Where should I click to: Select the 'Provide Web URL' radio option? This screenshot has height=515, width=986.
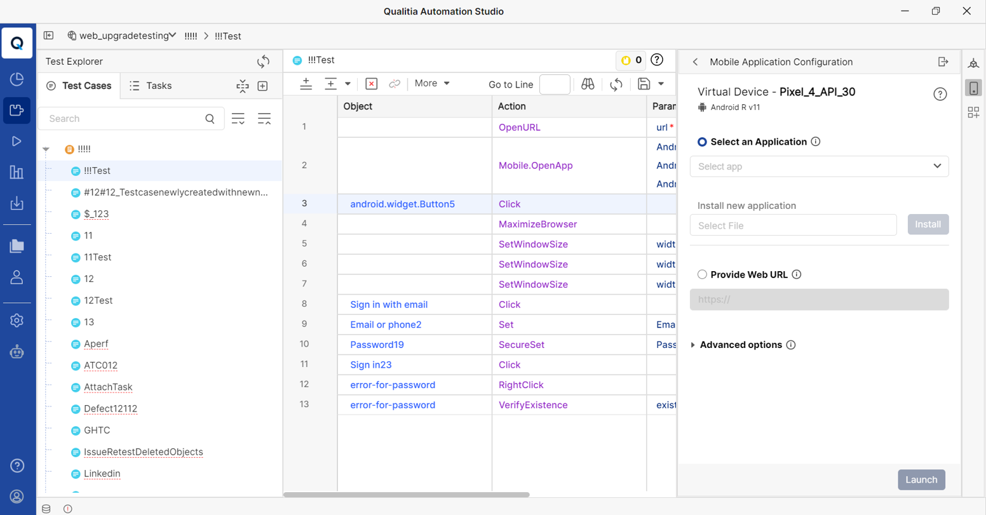702,274
